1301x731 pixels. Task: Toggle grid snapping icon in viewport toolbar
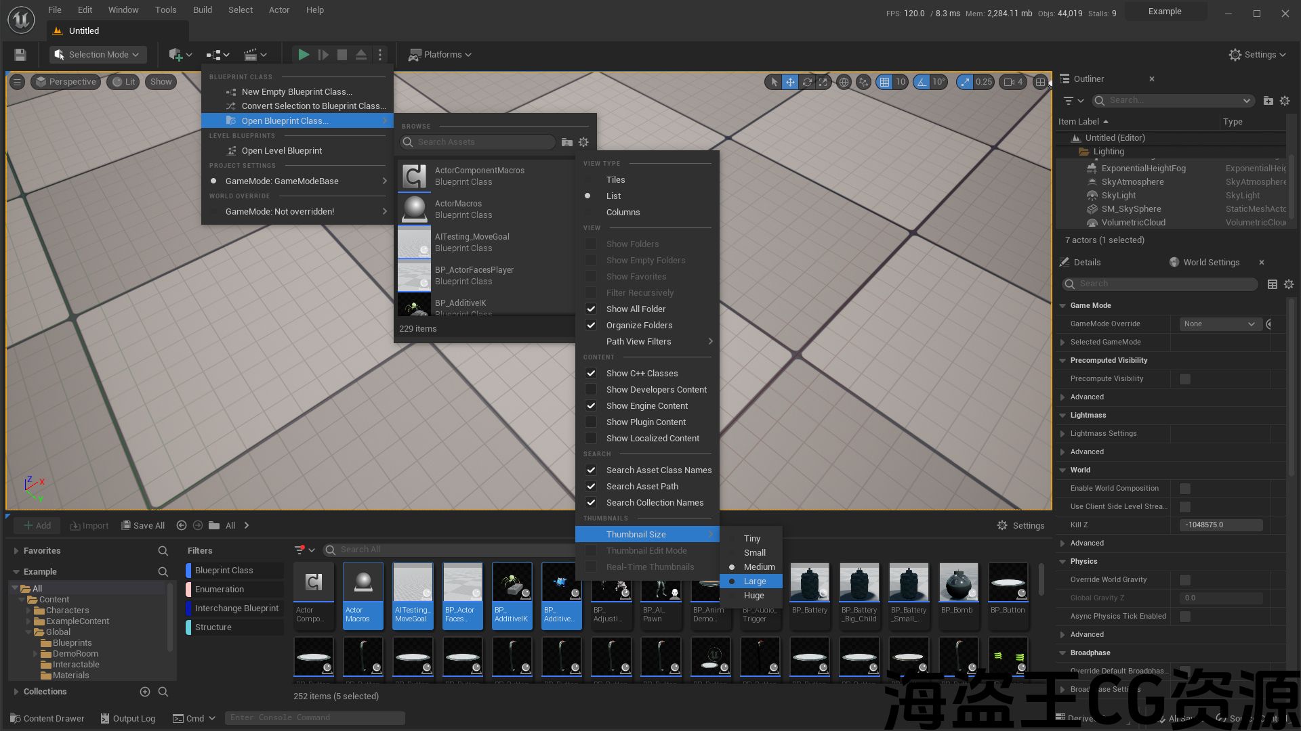(884, 82)
